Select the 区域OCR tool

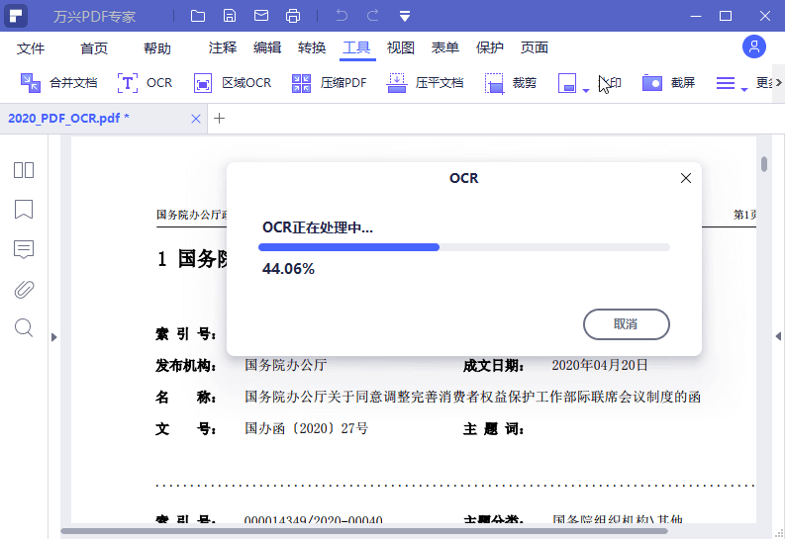[x=203, y=83]
